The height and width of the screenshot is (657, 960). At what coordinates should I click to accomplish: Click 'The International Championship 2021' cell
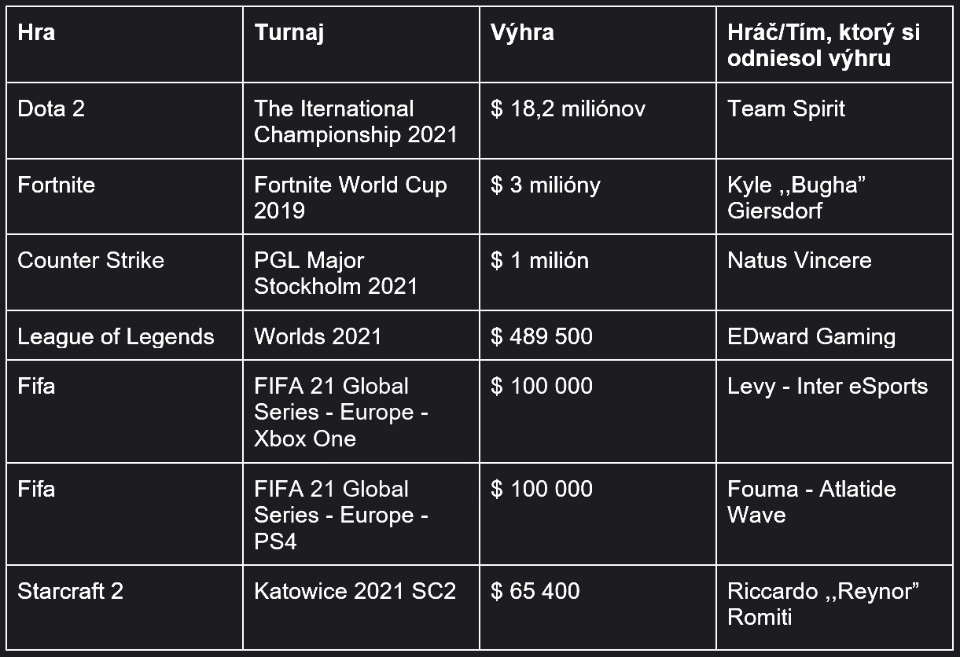point(361,121)
